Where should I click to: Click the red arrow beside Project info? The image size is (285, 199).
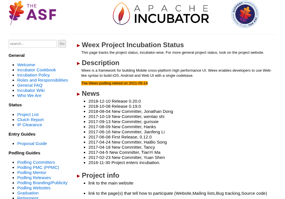tap(79, 176)
